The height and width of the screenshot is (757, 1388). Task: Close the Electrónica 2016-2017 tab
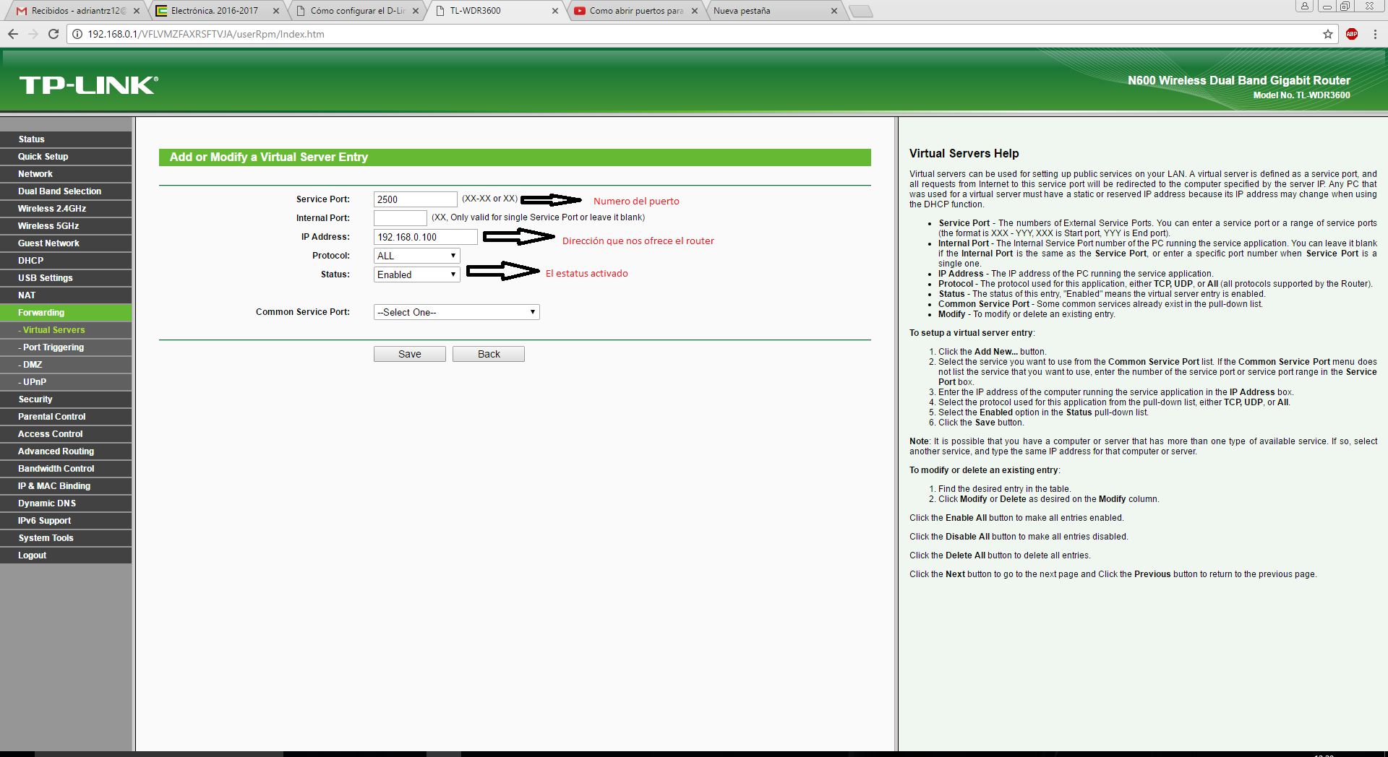275,11
